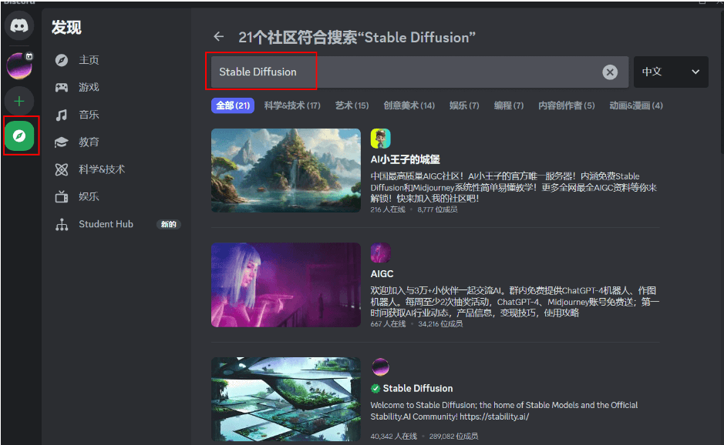The height and width of the screenshot is (445, 724).
Task: Open the 中文 language dropdown
Action: coord(671,72)
